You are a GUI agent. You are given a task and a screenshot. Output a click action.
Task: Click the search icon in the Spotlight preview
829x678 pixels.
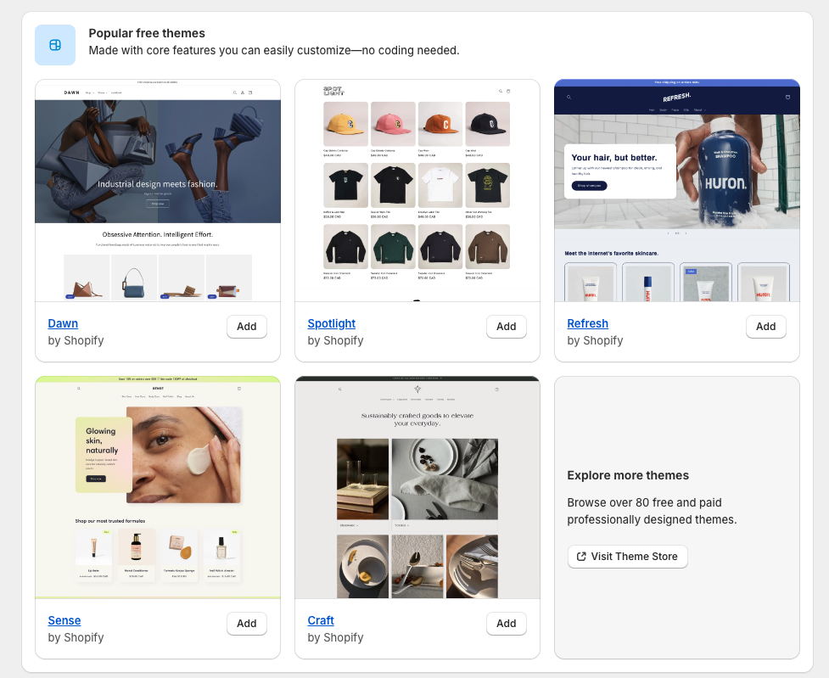click(x=501, y=92)
